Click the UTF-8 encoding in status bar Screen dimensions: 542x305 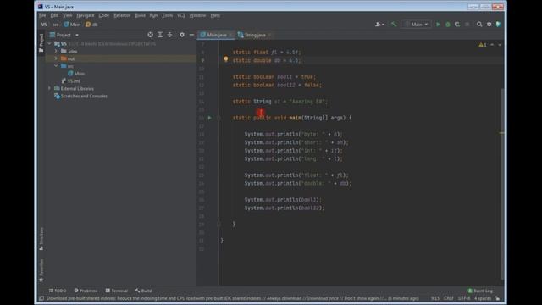[464, 298]
